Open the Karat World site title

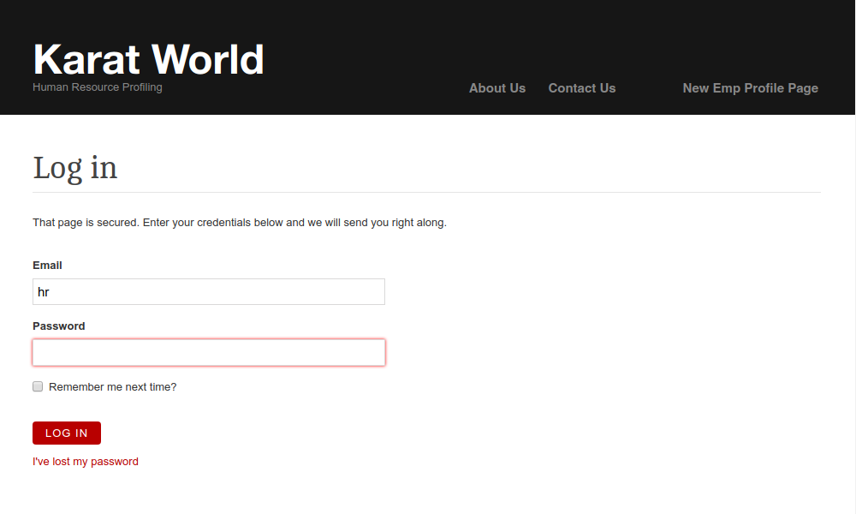coord(148,59)
